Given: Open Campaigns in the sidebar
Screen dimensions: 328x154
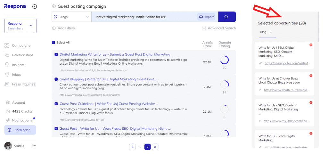Looking at the screenshot, I should click(17, 45).
